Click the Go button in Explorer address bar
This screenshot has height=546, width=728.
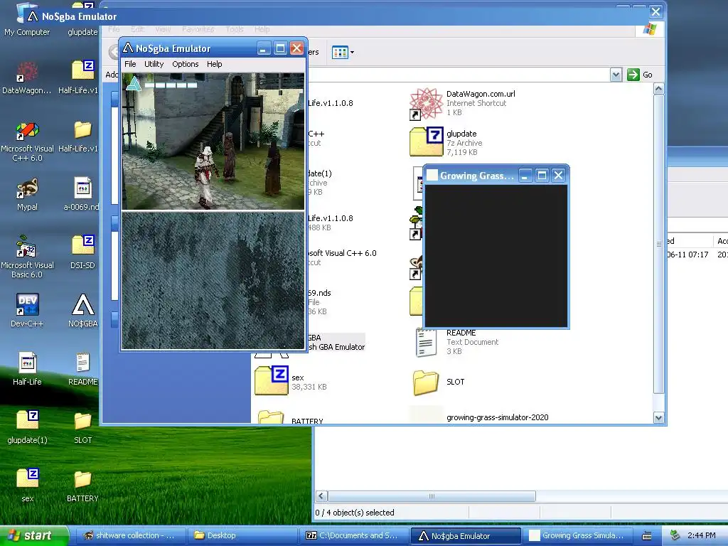(x=640, y=75)
